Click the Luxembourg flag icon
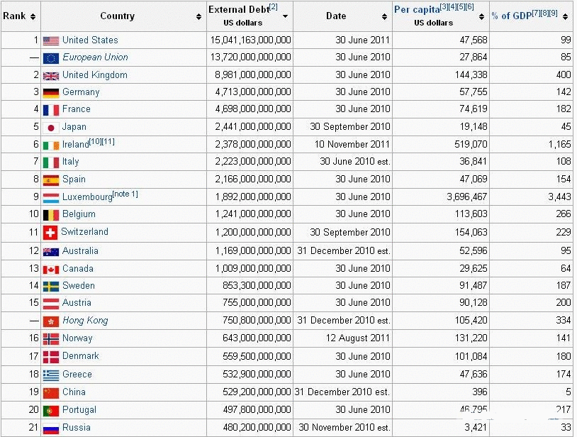This screenshot has height=437, width=577. point(51,198)
